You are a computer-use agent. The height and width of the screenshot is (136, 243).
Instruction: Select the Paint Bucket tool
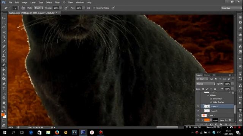pyautogui.click(x=4, y=70)
